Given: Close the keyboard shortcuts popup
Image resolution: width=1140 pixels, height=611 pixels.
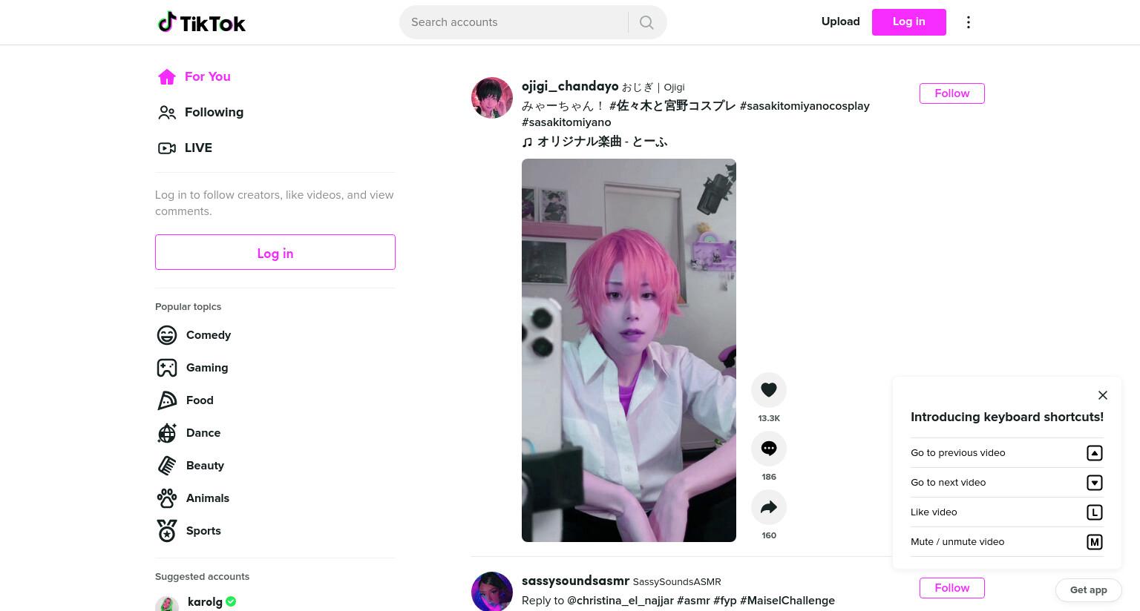Looking at the screenshot, I should tap(1102, 395).
